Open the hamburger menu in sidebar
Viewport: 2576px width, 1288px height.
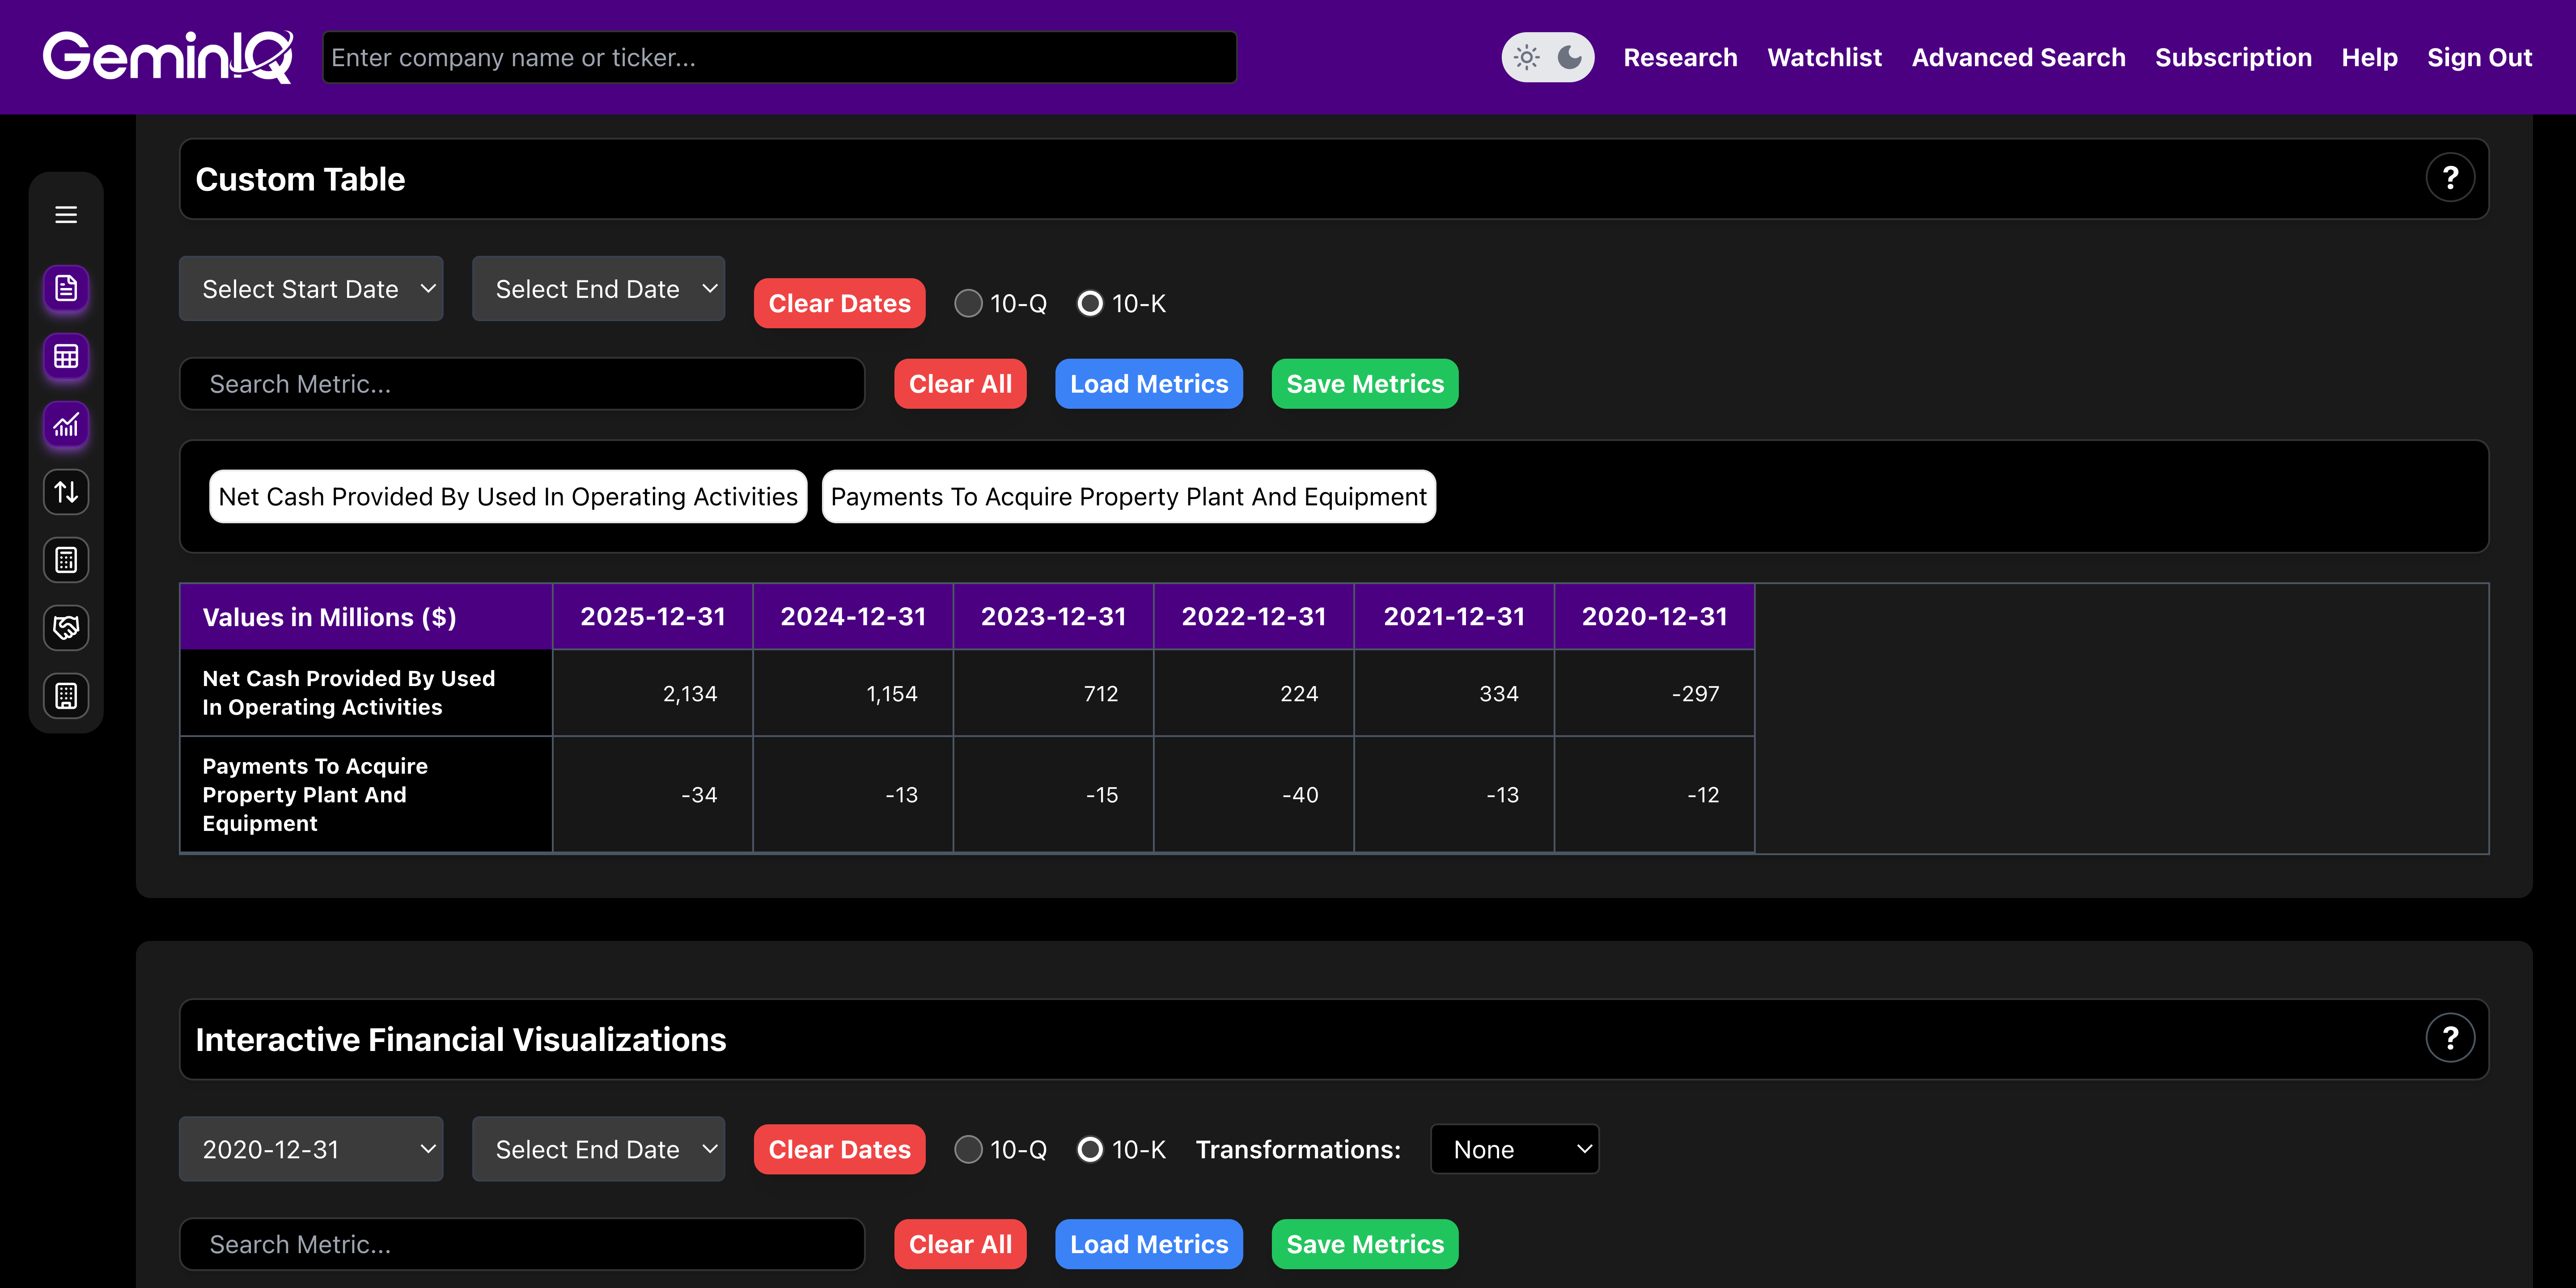tap(66, 215)
